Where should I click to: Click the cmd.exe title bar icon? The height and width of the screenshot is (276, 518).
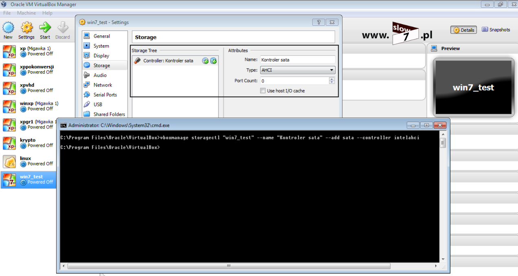pos(63,125)
